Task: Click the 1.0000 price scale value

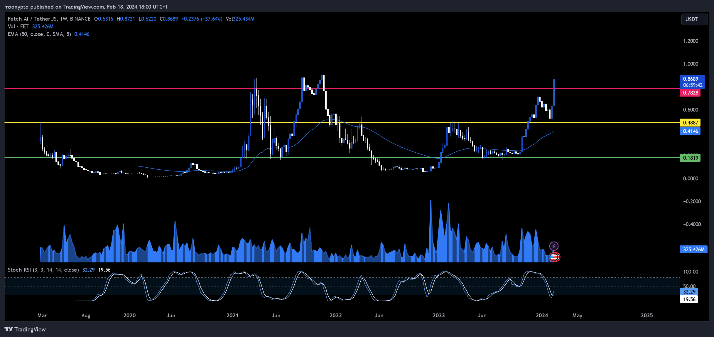Action: point(691,64)
